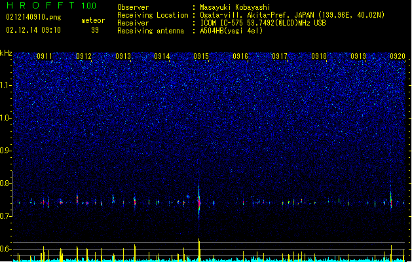Screen dimensions: 412x262
Task: Select antenna value A504HB(yagi 4el)
Action: point(231,31)
